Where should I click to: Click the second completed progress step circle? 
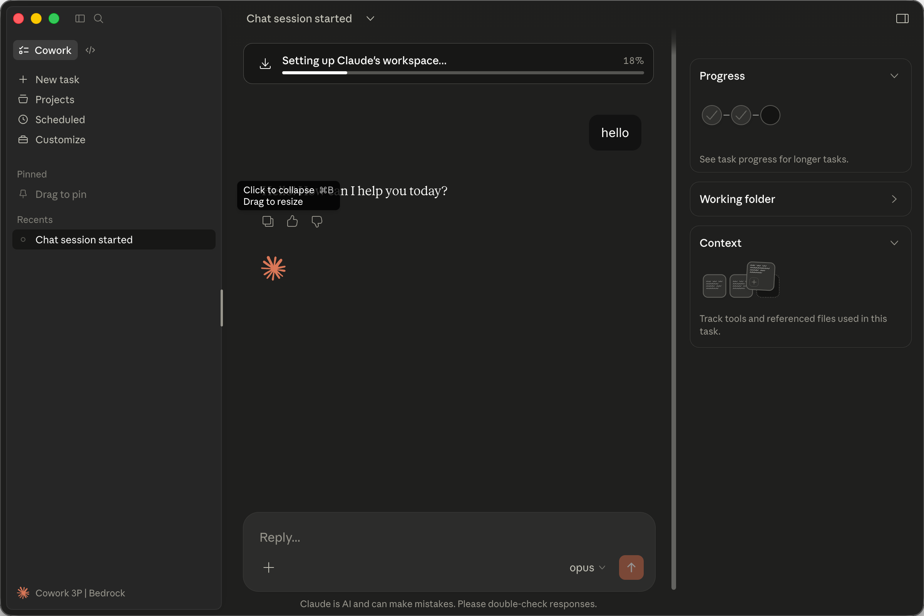(x=741, y=115)
